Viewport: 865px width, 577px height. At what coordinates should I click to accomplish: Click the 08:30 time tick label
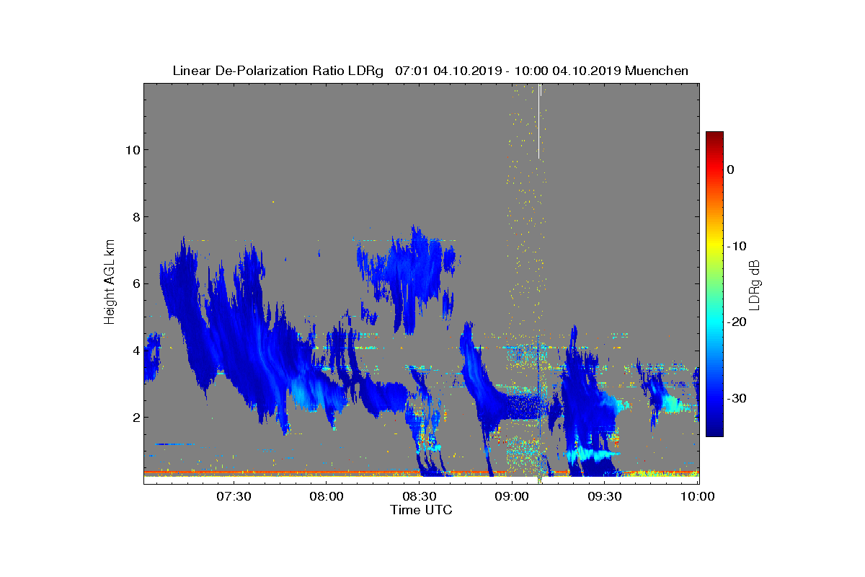click(420, 496)
